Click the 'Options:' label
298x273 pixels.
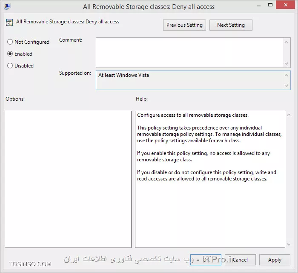pos(15,99)
